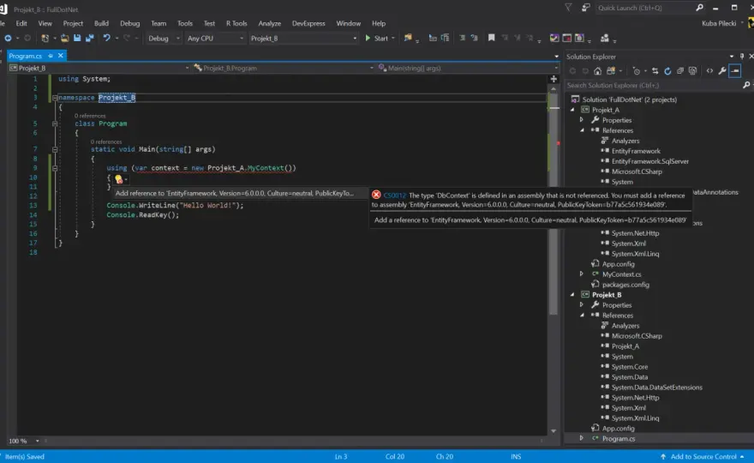Click the lightbulb quick actions icon on line 10
Viewport: 754px width, 463px height.
click(119, 179)
